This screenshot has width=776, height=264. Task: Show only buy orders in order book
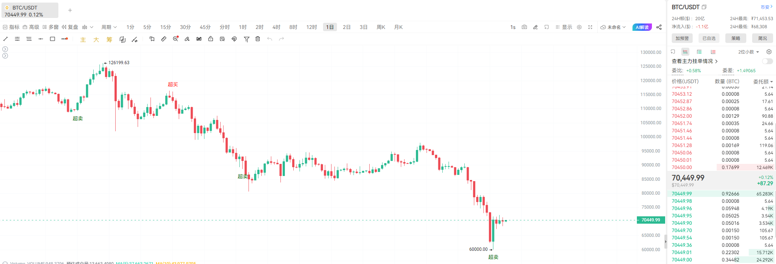coord(699,52)
